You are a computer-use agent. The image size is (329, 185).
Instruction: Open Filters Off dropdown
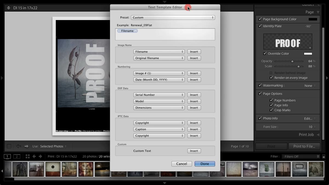pyautogui.click(x=300, y=157)
